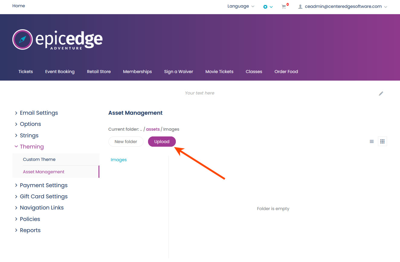400x262 pixels.
Task: Click the user profile icon
Action: coord(300,7)
